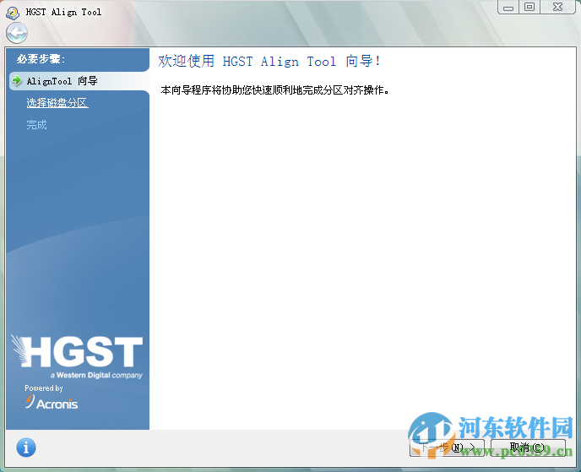
Task: Open the blue info help icon
Action: coord(26,448)
